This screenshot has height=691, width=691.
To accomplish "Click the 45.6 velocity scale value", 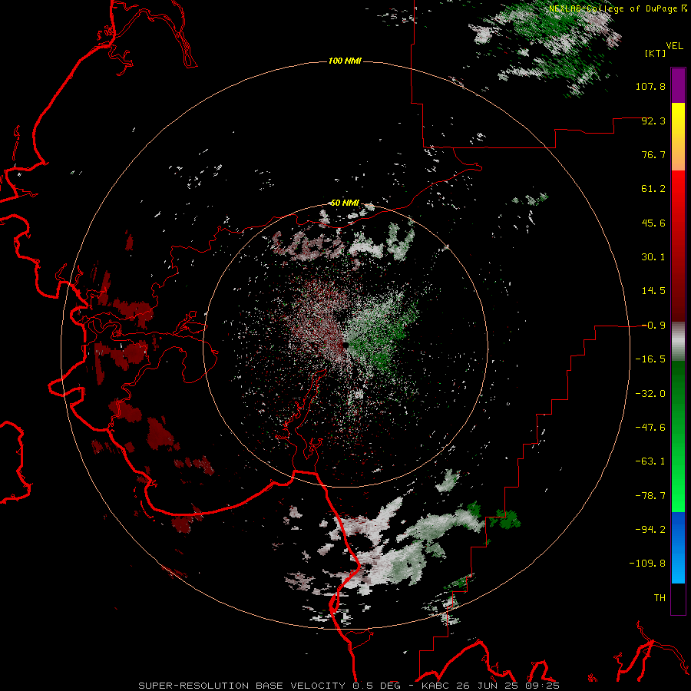I will pyautogui.click(x=653, y=223).
